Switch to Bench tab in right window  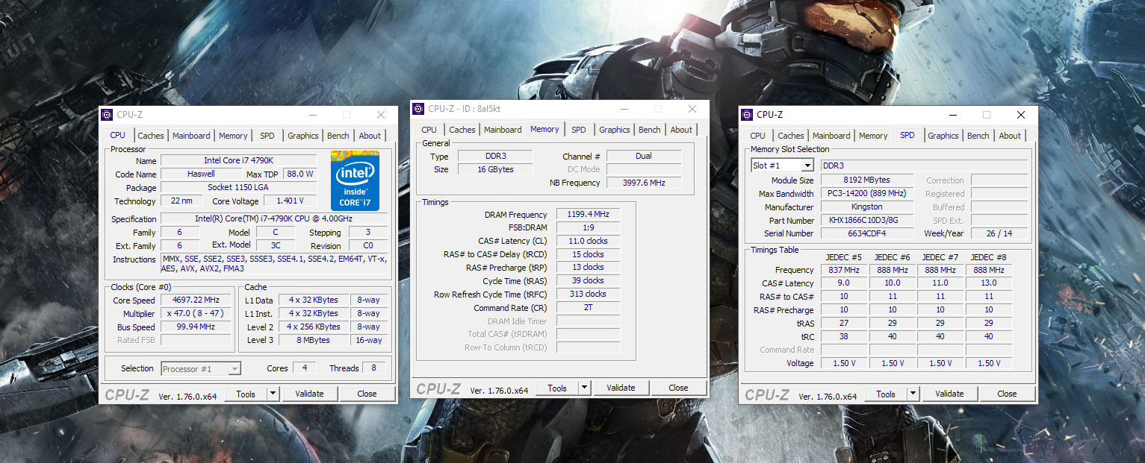(978, 136)
